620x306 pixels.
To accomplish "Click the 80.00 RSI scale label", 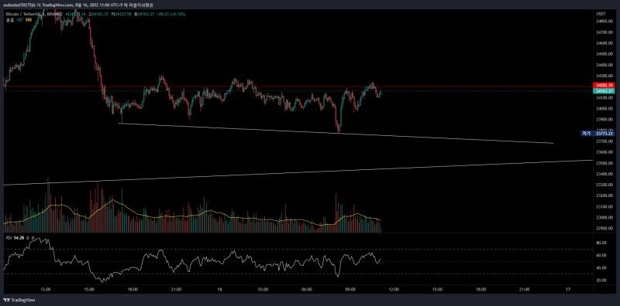I will [601, 243].
